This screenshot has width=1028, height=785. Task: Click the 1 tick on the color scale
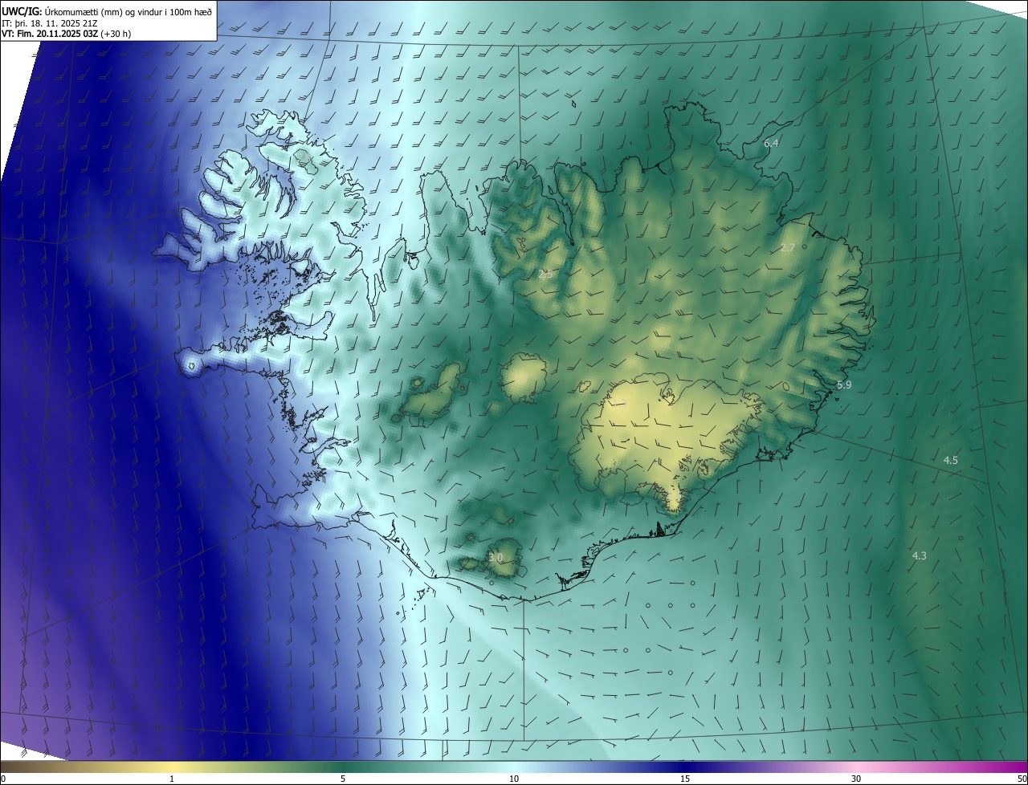click(x=172, y=779)
